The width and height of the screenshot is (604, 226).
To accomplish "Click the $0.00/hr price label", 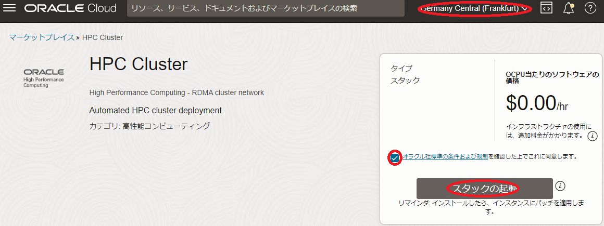I will coord(536,103).
